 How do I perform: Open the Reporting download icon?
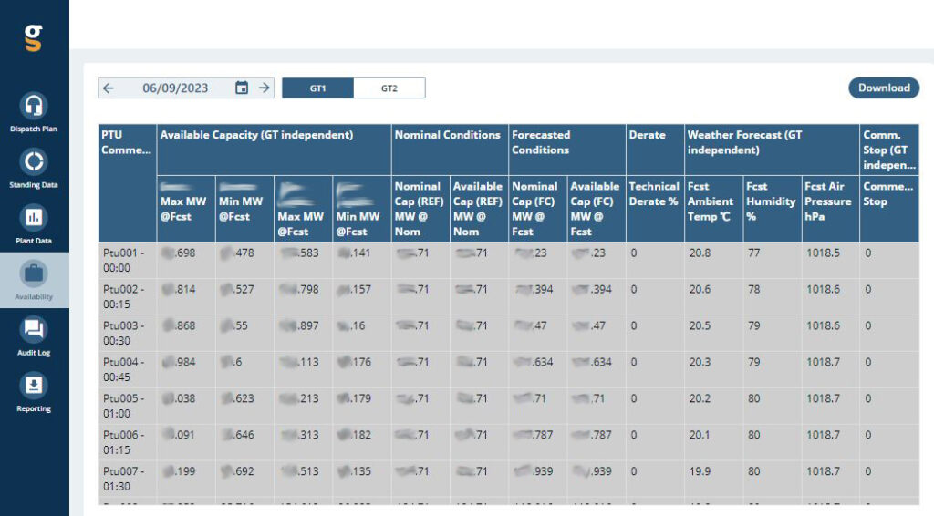(x=34, y=386)
